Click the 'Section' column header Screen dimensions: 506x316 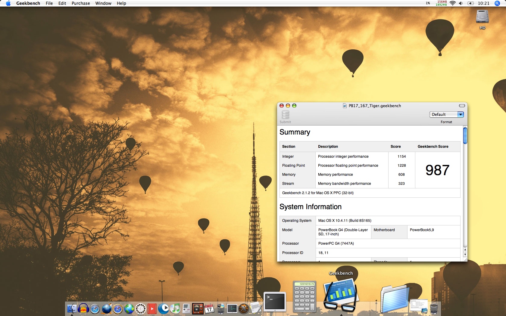point(289,147)
